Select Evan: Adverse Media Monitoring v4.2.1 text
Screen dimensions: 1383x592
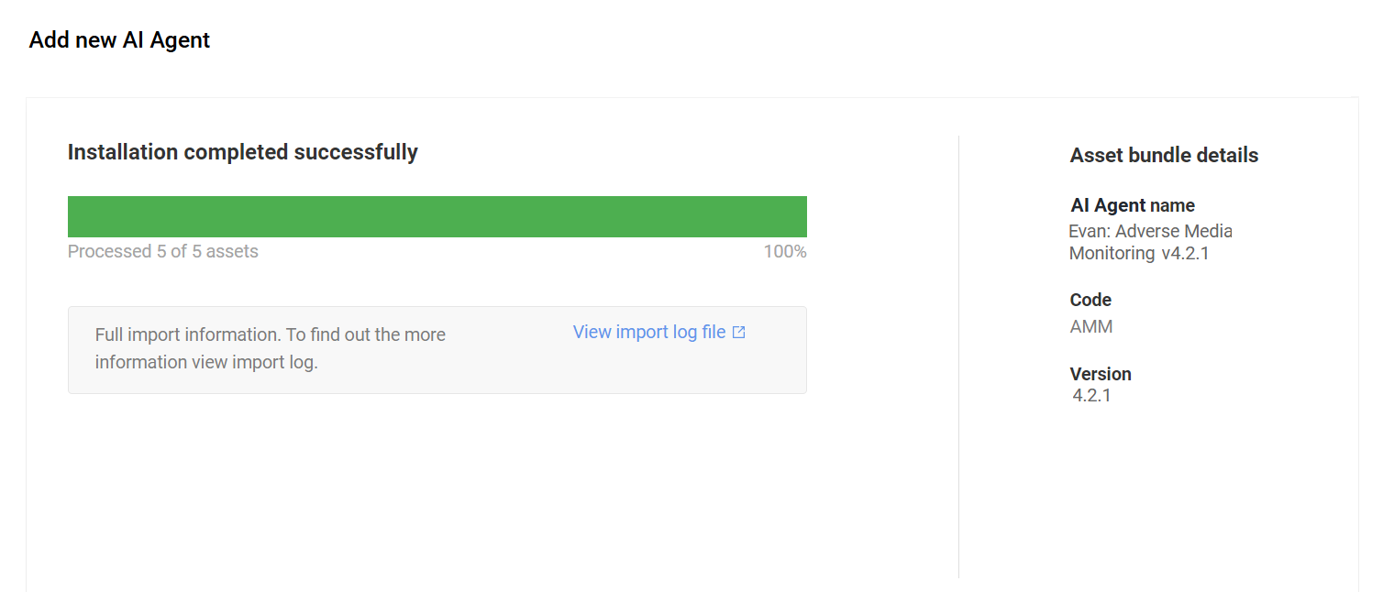(1150, 242)
